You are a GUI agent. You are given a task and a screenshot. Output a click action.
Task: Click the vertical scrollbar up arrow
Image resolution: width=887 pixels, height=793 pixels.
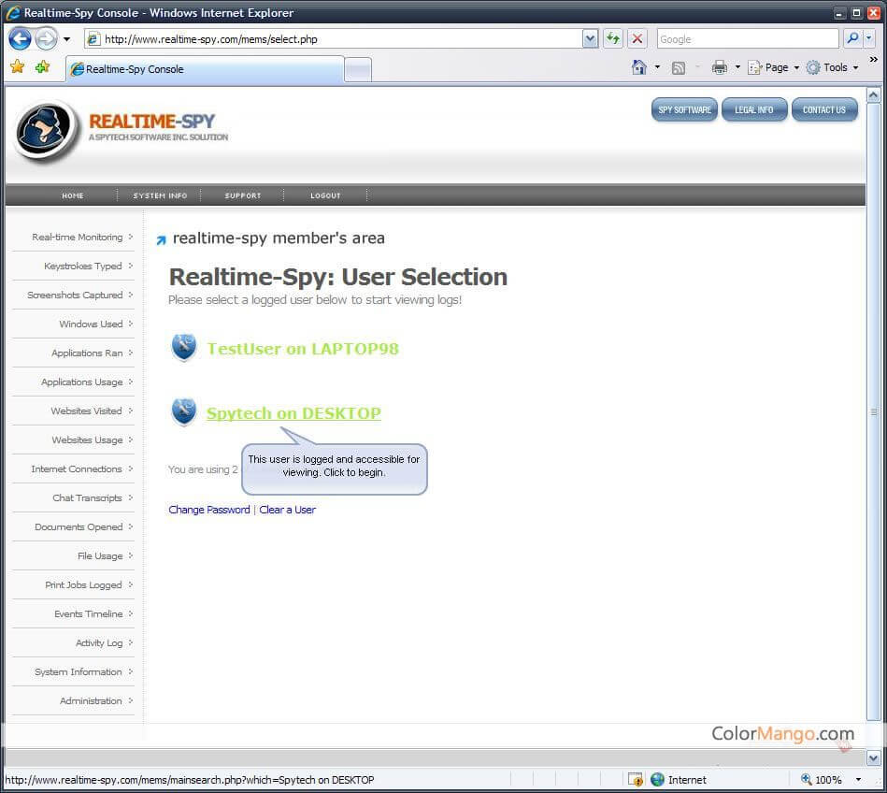pyautogui.click(x=873, y=94)
